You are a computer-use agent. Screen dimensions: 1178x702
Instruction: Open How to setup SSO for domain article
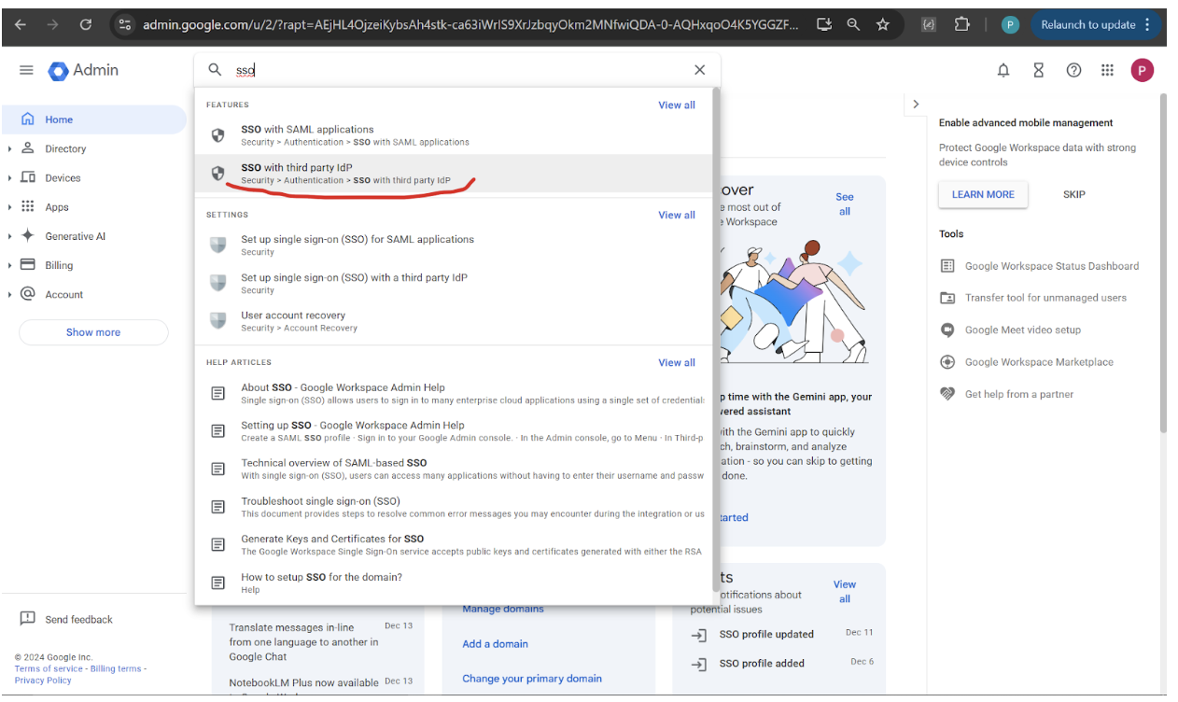pos(454,583)
